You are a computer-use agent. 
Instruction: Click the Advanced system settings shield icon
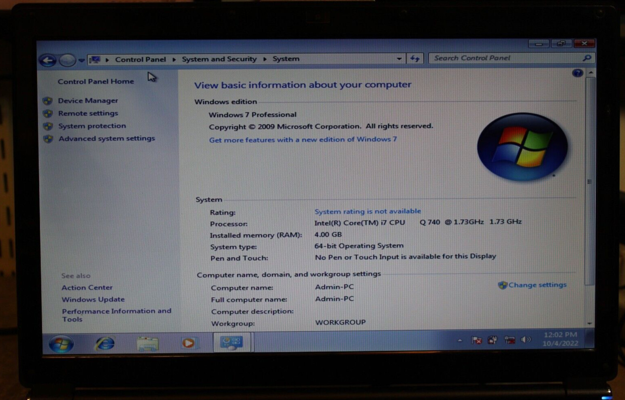point(48,139)
